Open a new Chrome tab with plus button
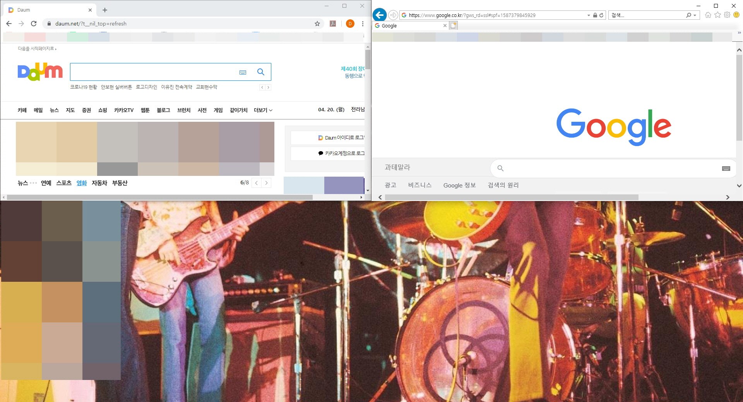 [x=105, y=10]
